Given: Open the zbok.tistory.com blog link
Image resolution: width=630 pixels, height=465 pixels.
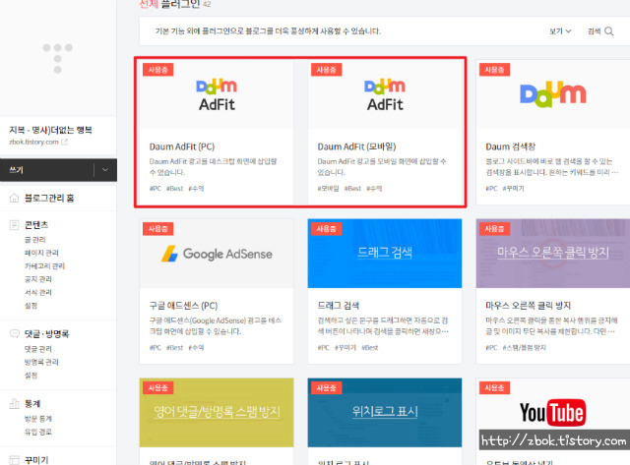Looking at the screenshot, I should tap(34, 142).
